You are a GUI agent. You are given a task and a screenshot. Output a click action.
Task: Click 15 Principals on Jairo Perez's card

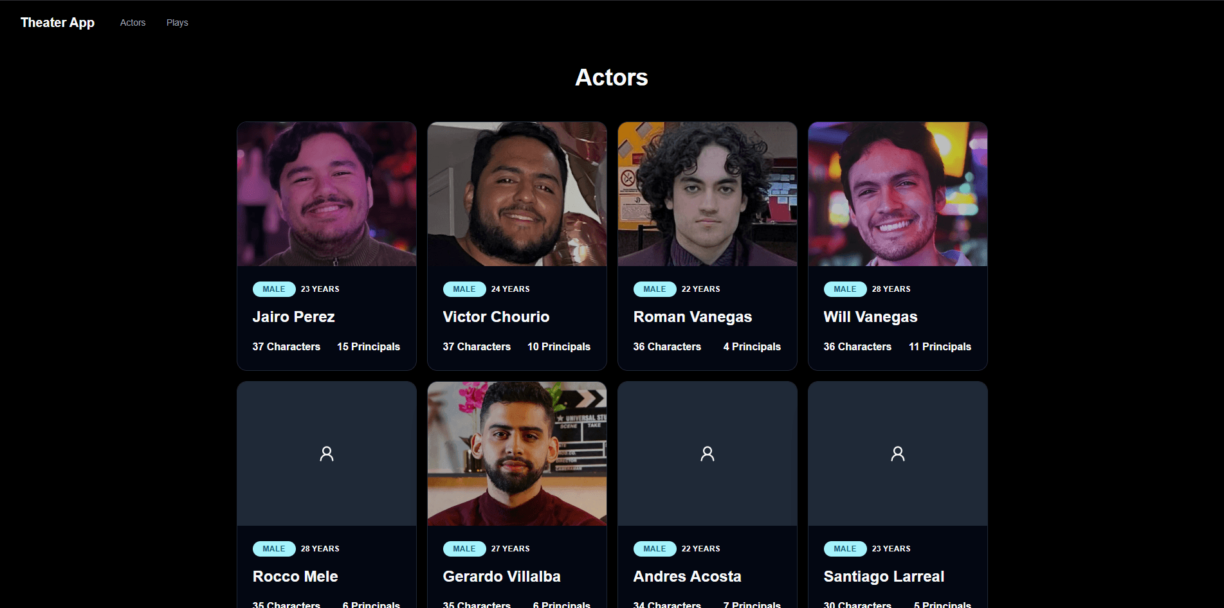pyautogui.click(x=369, y=346)
